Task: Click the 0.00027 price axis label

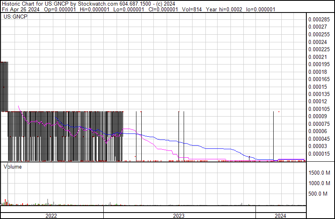Action: (318, 27)
